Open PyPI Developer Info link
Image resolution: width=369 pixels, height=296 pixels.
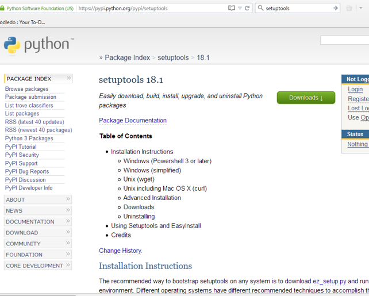pos(29,188)
